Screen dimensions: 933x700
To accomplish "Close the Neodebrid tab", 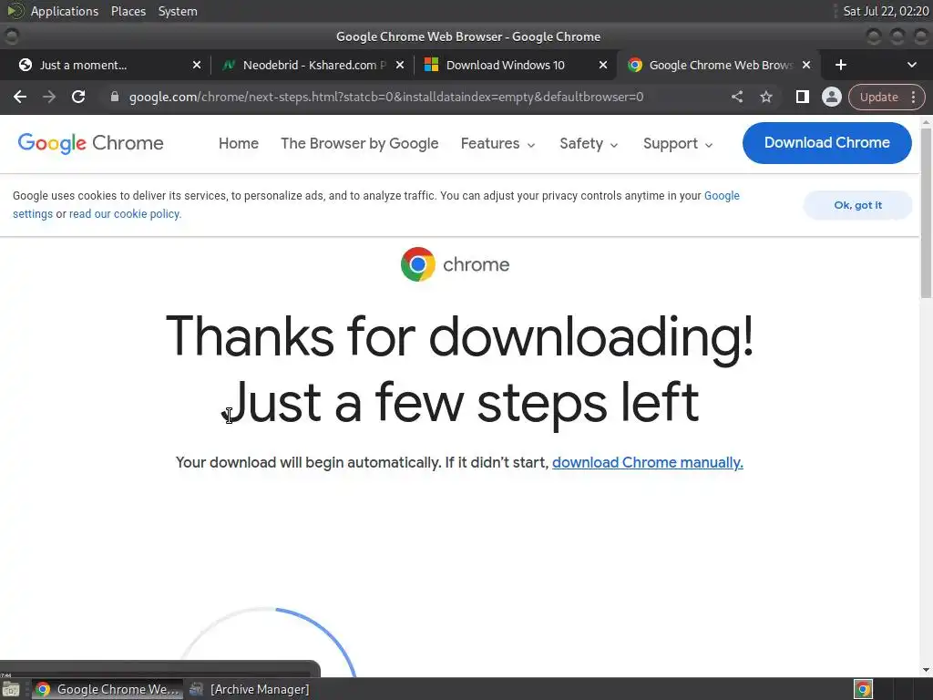I will 400,65.
